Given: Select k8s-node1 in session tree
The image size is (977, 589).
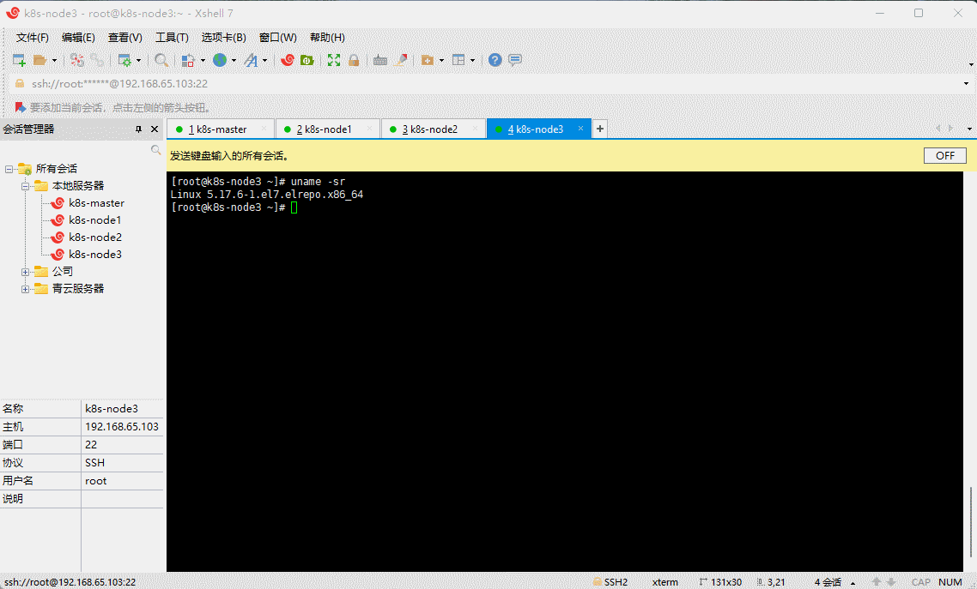Looking at the screenshot, I should [94, 220].
